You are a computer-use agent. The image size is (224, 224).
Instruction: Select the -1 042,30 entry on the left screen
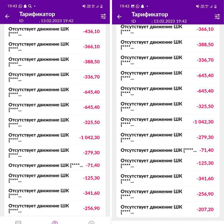[56, 137]
